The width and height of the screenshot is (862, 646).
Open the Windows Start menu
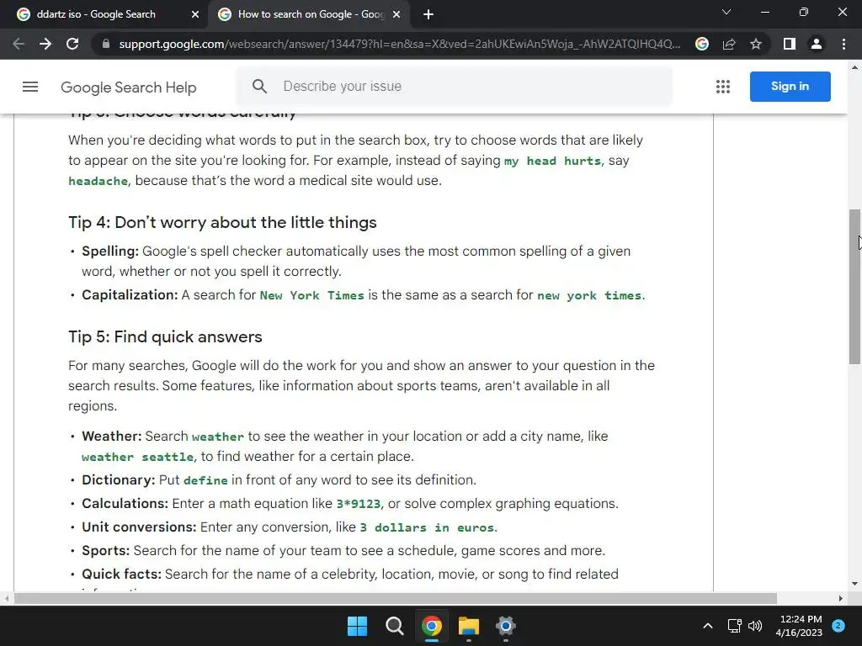[357, 626]
